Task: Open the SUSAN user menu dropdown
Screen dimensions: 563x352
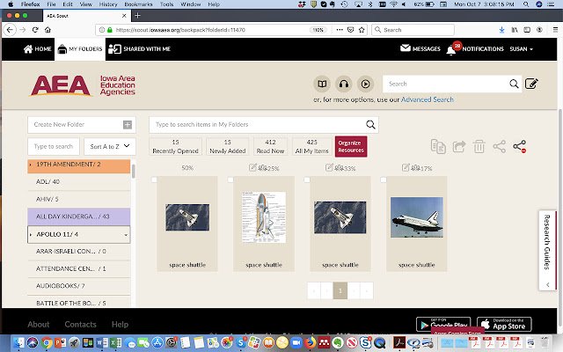Action: 521,49
